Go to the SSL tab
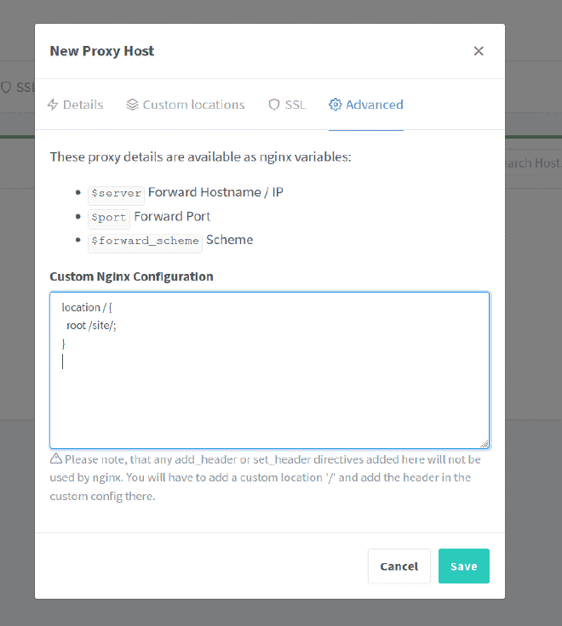Viewport: 562px width, 626px height. tap(288, 105)
